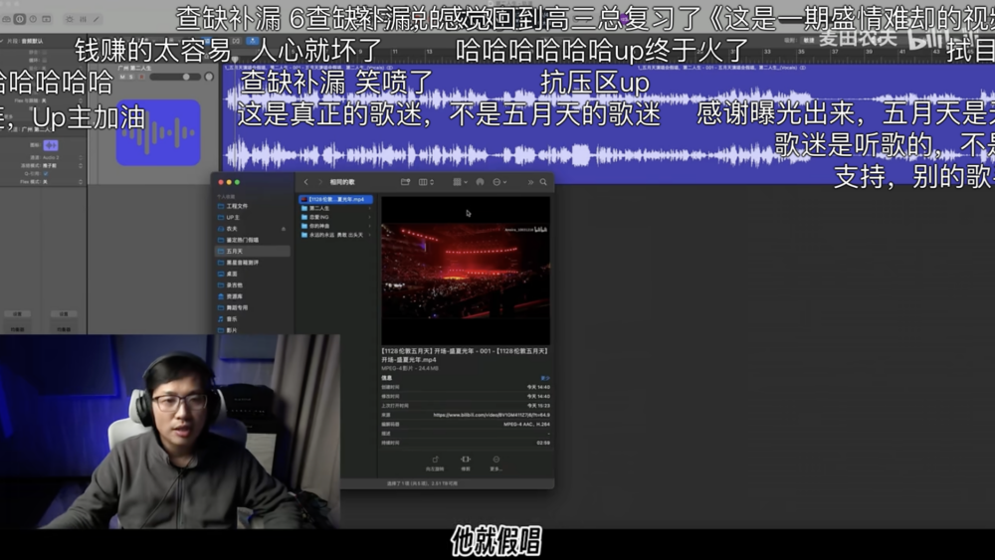
Task: Expand 第二人生 folder chevron
Action: tap(370, 208)
